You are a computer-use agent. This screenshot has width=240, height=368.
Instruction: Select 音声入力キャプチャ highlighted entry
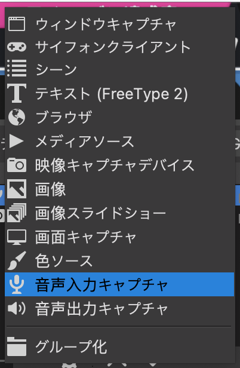click(x=119, y=284)
